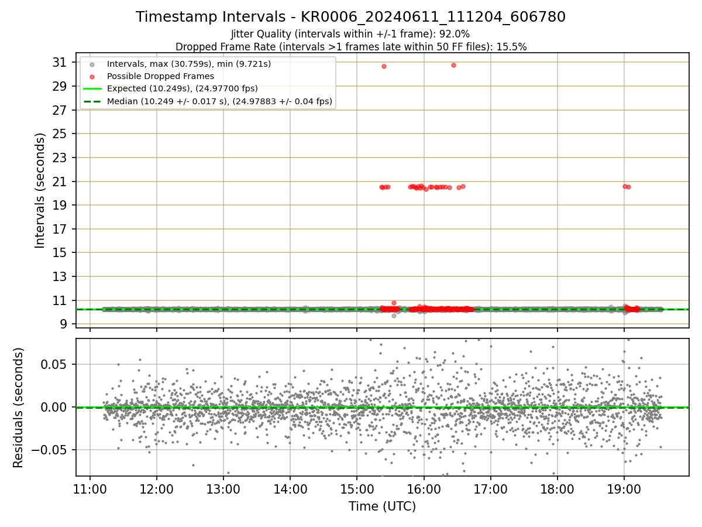Click the 21 y-axis tick label
This screenshot has height=527, width=702.
(x=60, y=182)
